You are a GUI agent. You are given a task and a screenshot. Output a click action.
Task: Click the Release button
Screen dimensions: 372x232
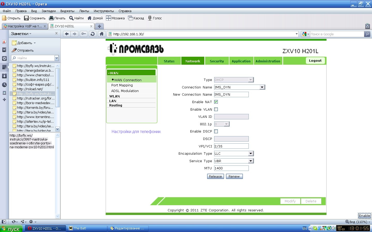pos(215,176)
